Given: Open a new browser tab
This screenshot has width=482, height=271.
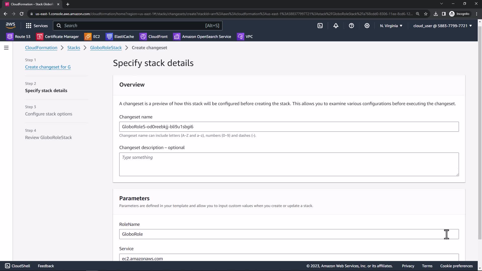Looking at the screenshot, I should (68, 4).
